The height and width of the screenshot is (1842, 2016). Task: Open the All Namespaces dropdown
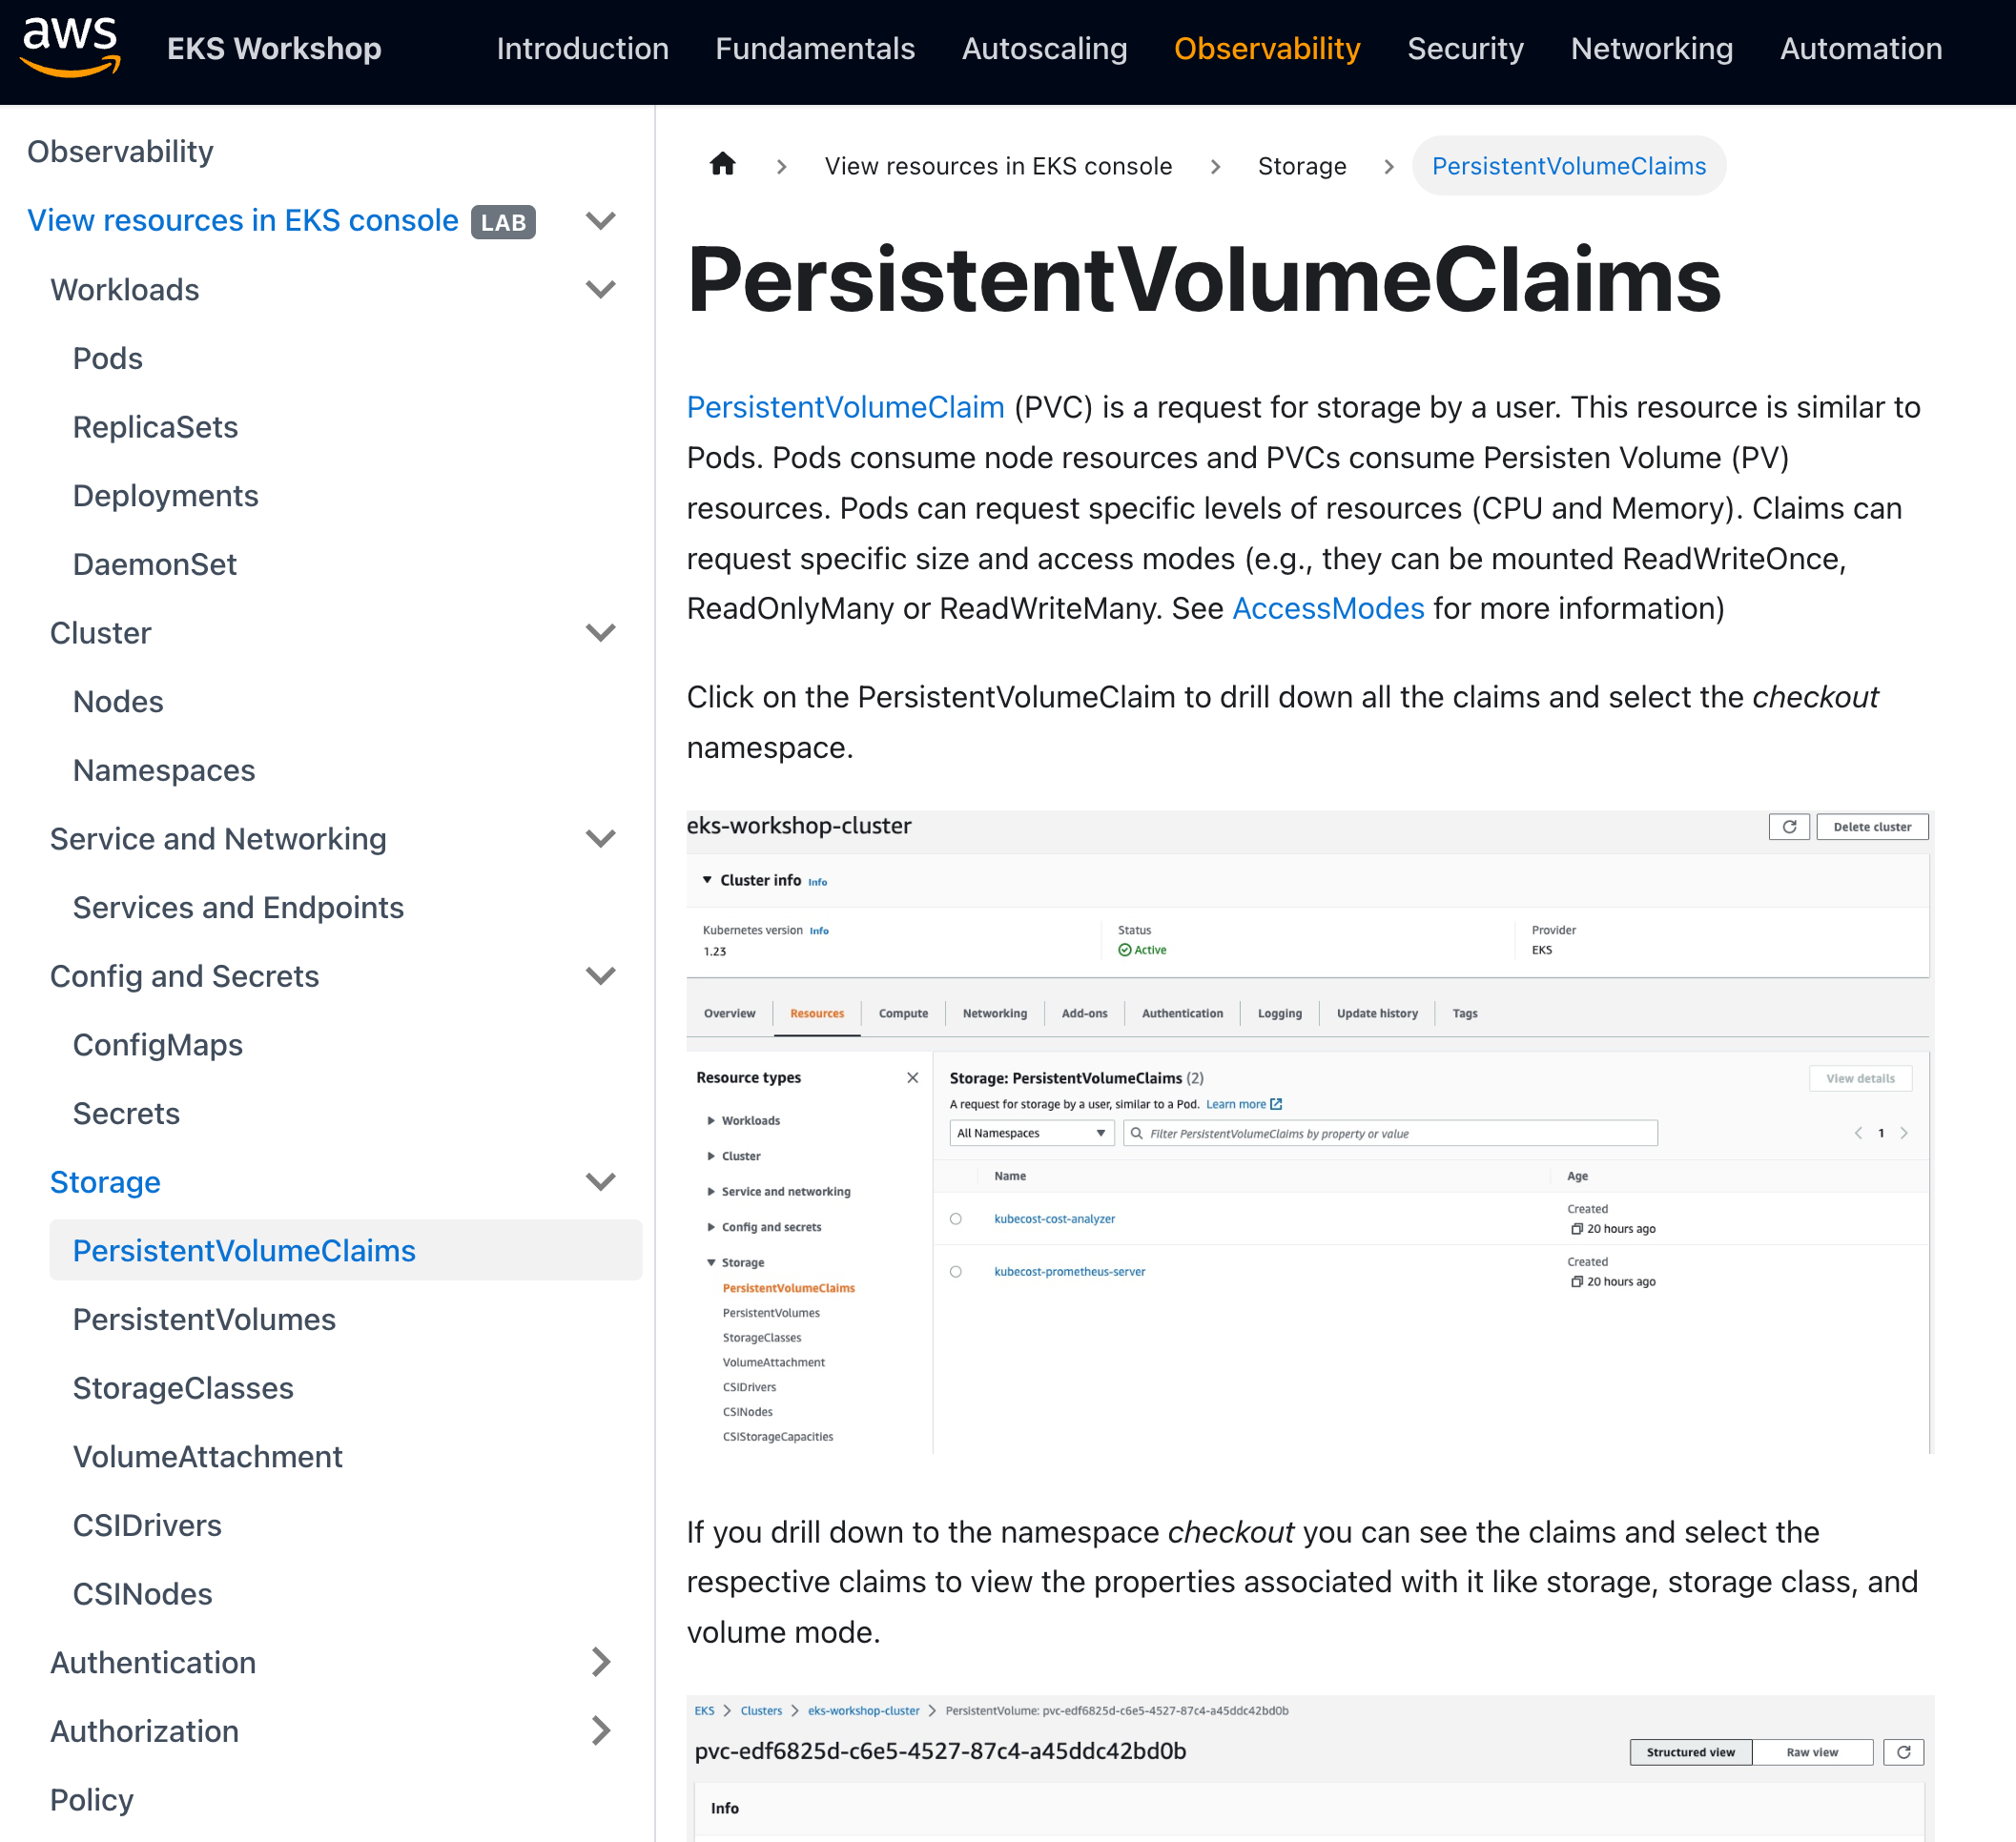coord(1030,1133)
